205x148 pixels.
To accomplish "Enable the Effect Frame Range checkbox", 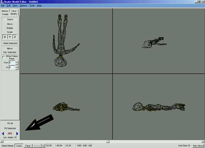I will pyautogui.click(x=4, y=57).
